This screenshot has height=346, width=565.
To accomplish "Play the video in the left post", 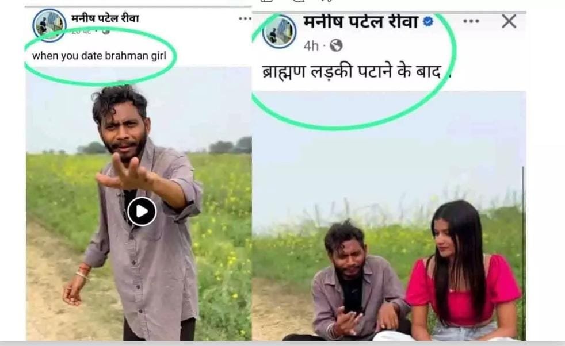I will tap(142, 212).
